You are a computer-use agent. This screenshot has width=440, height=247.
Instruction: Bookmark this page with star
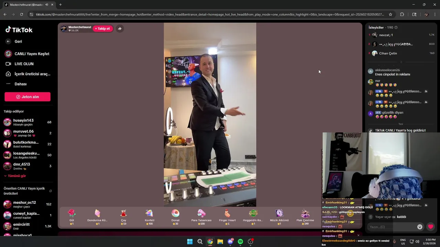[390, 14]
